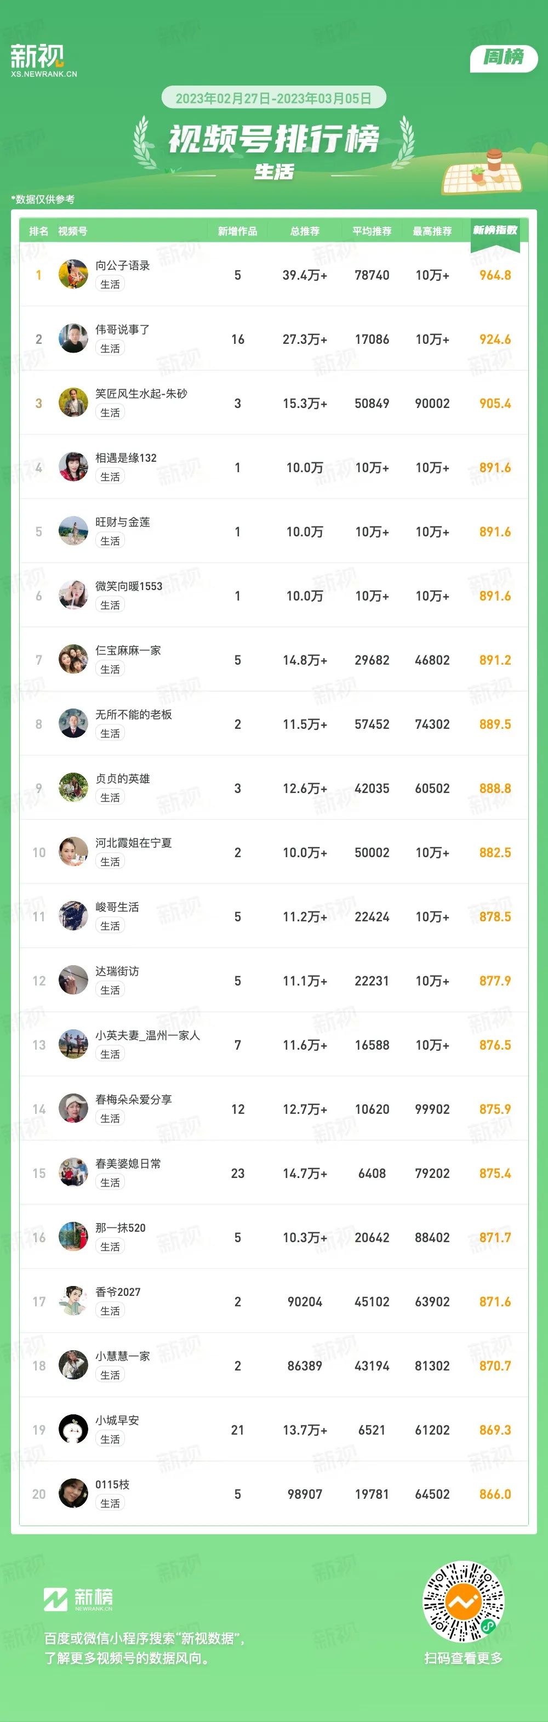This screenshot has width=548, height=1722.
Task: Click the 小城早安 cartoon avatar
Action: click(73, 1429)
